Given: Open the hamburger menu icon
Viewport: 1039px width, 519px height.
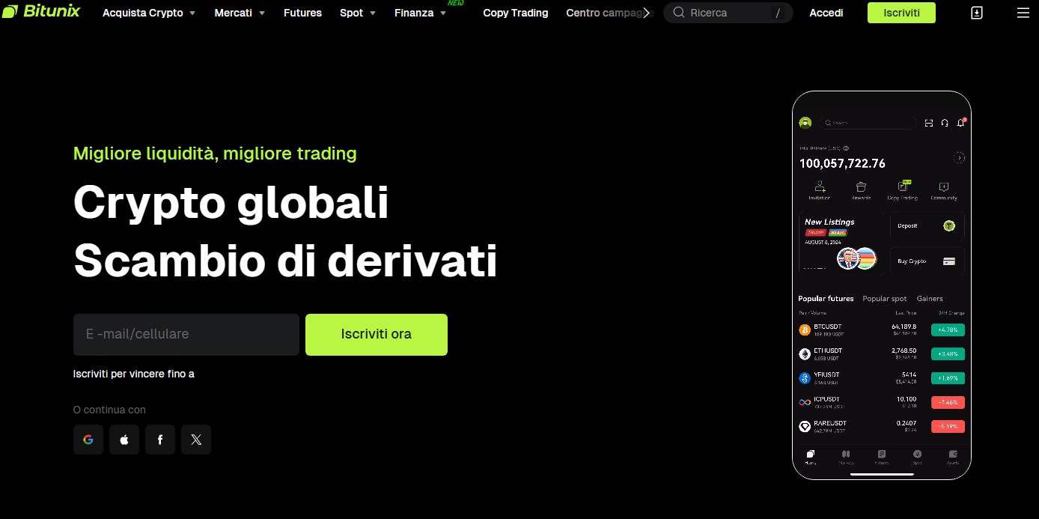Looking at the screenshot, I should click(x=1023, y=13).
